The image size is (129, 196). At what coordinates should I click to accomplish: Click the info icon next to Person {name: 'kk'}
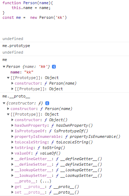pos(54,67)
